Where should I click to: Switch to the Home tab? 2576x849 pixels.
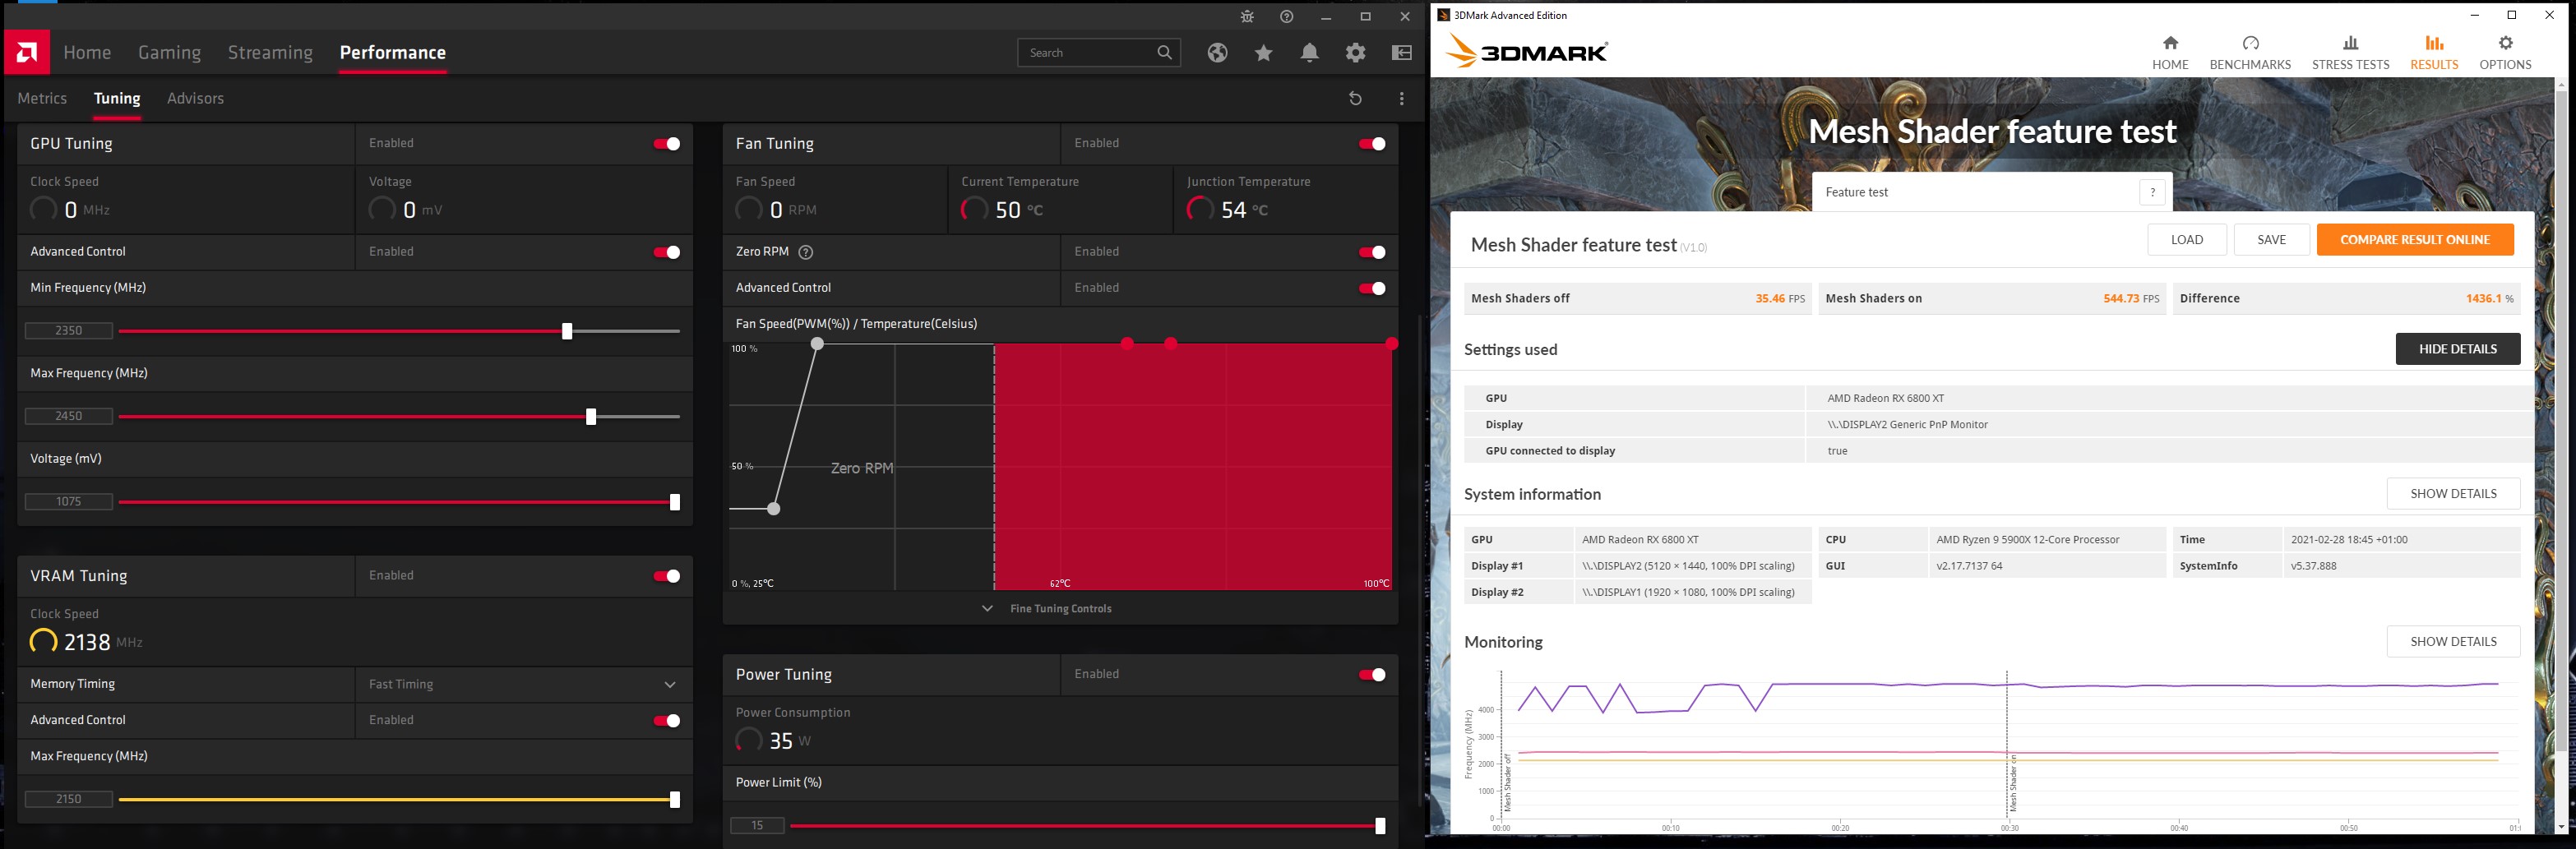tap(87, 52)
